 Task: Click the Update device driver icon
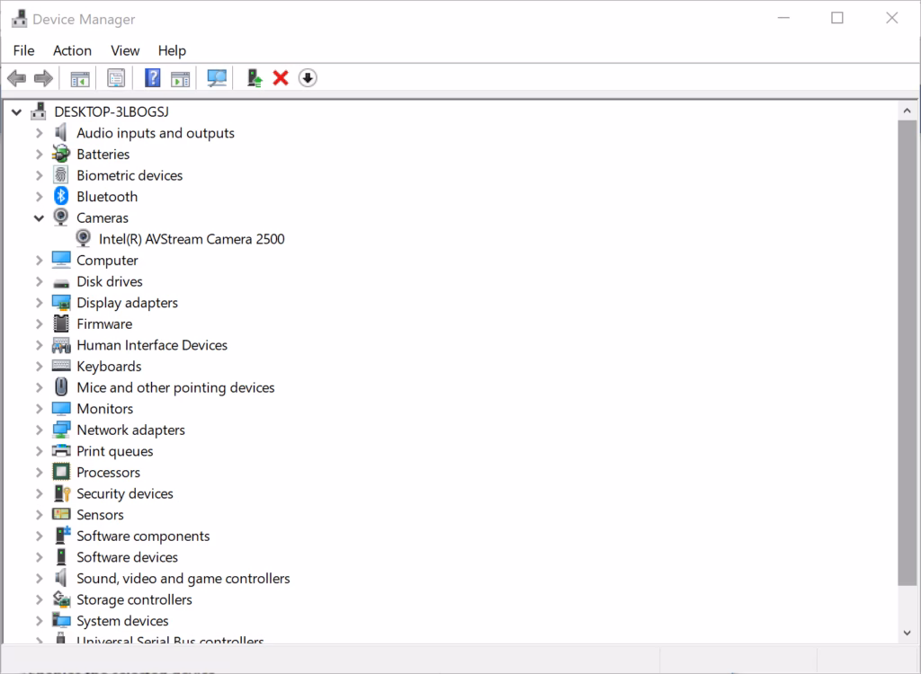pos(255,78)
